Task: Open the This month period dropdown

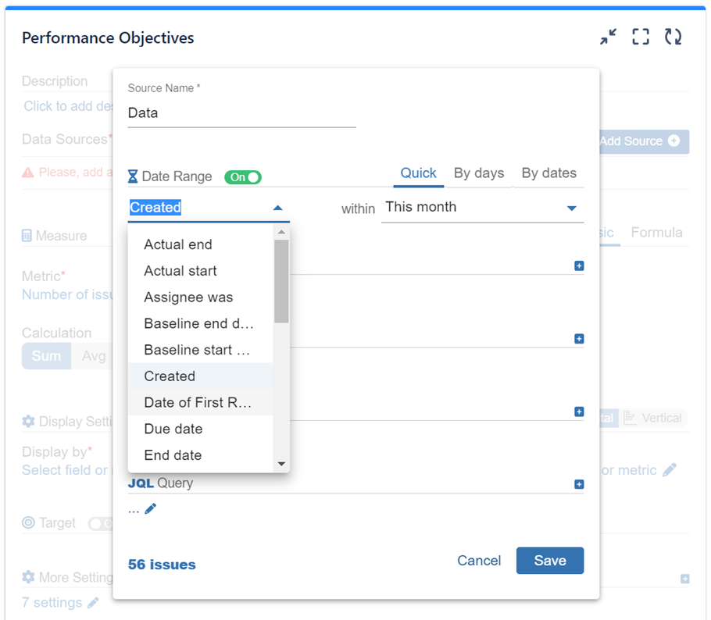Action: pyautogui.click(x=571, y=208)
